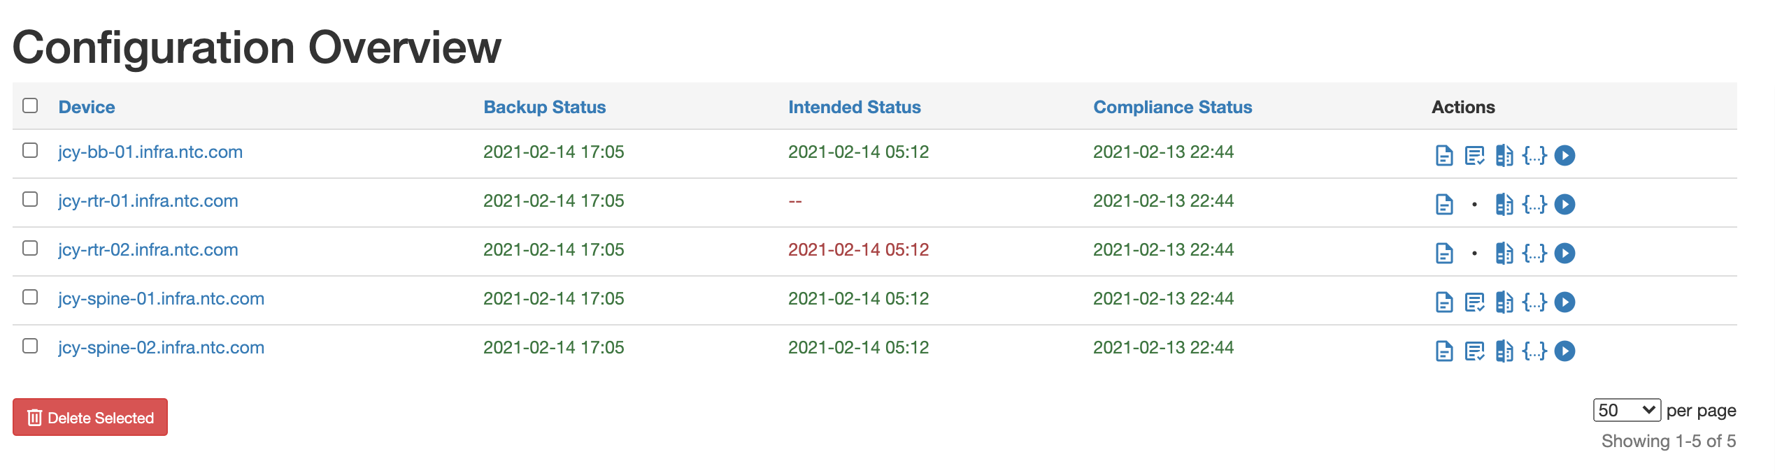
Task: Toggle the select-all checkbox in header
Action: pos(30,105)
